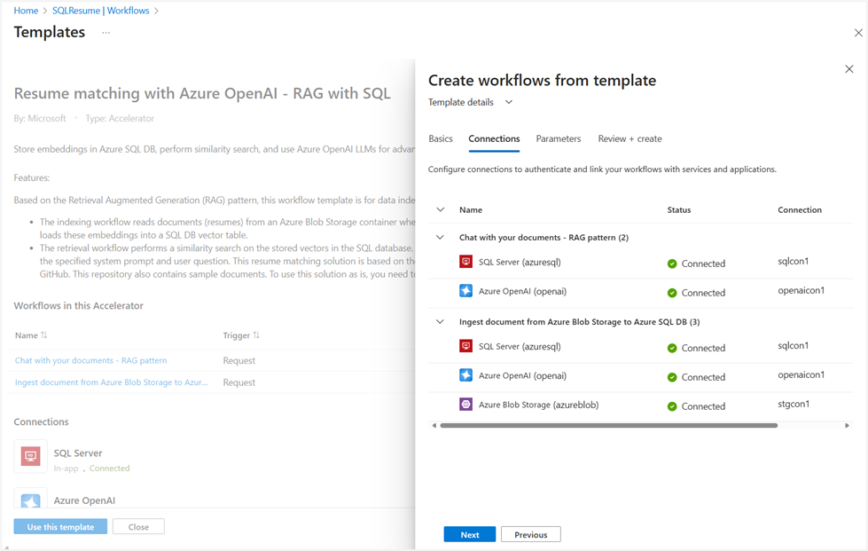Image resolution: width=868 pixels, height=551 pixels.
Task: Click SQL Server icon in Ingest document group
Action: tap(466, 346)
